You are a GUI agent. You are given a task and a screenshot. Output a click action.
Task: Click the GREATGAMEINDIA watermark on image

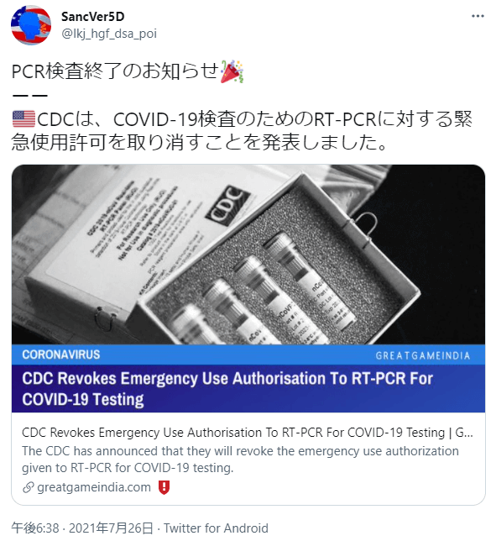423,355
